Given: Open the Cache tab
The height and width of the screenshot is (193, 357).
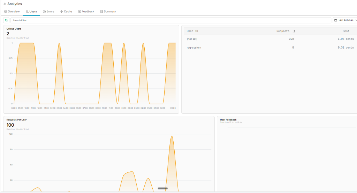Looking at the screenshot, I should click(66, 12).
